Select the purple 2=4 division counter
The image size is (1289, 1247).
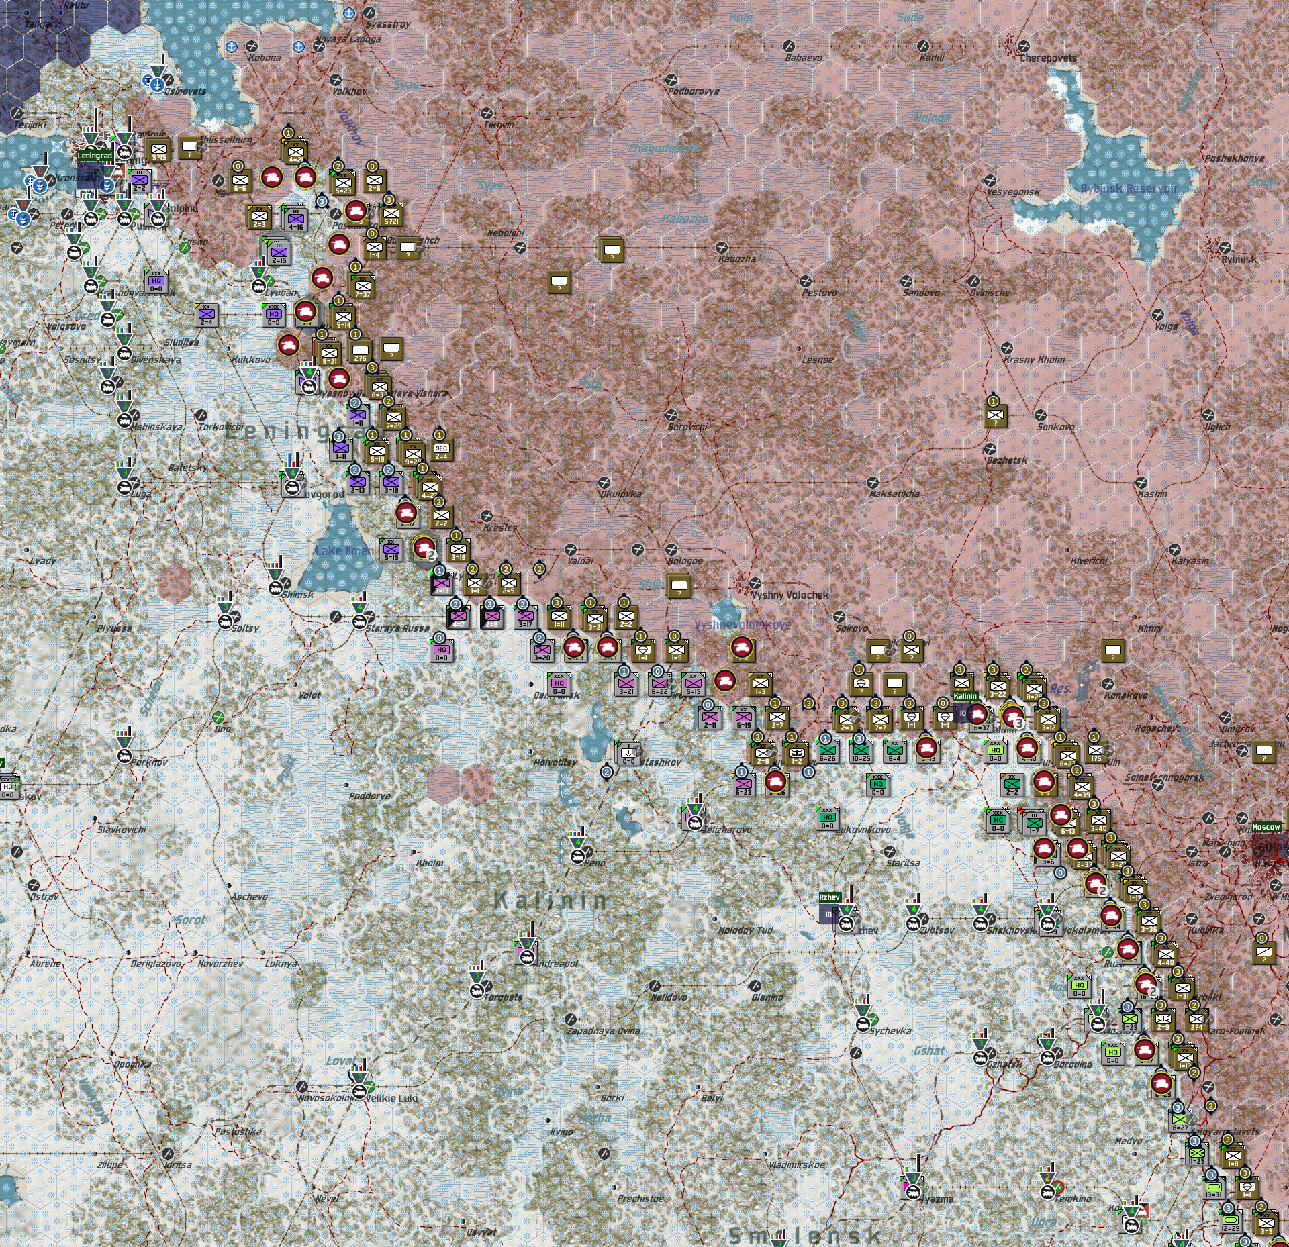pos(206,315)
